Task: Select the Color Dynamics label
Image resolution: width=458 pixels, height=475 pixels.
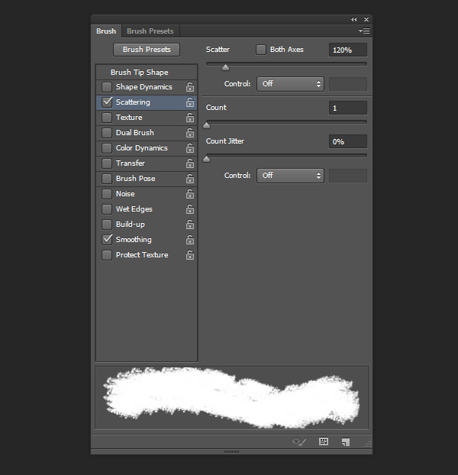Action: pos(142,148)
